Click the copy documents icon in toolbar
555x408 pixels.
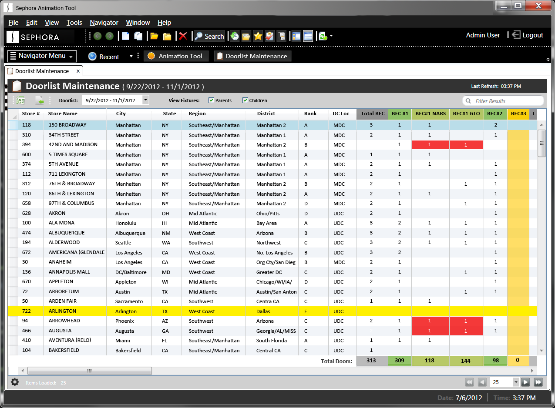138,36
